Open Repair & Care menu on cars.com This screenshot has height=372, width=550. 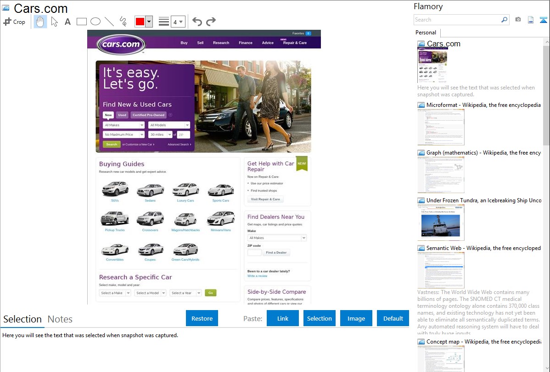click(295, 43)
